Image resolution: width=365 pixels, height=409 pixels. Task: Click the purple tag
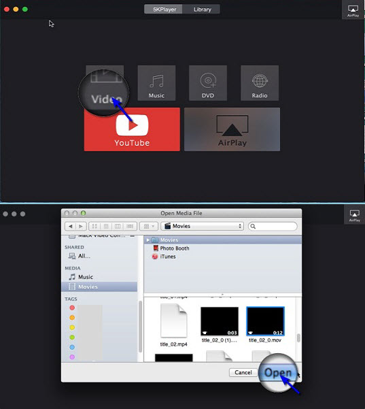[x=72, y=357]
